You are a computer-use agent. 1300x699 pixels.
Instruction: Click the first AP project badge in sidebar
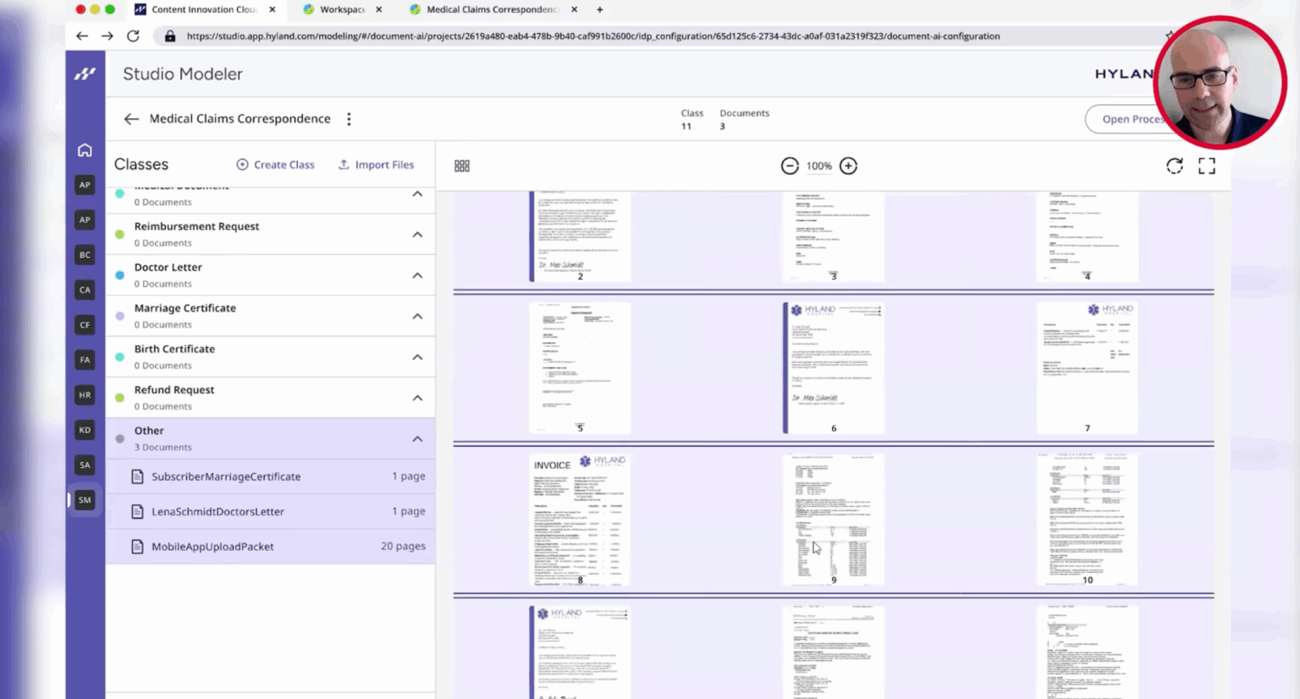[x=85, y=184]
